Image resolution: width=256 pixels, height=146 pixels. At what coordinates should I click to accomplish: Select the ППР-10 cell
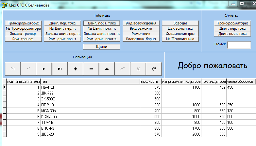90,105
